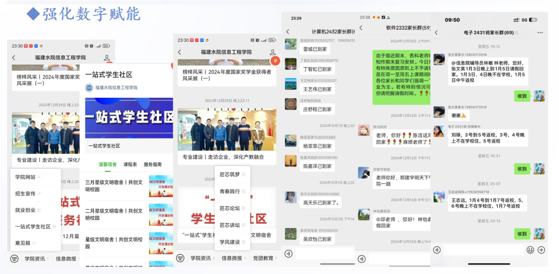Image resolution: width=559 pixels, height=274 pixels.
Task: Select 青春践行 from popup menu
Action: point(232,191)
